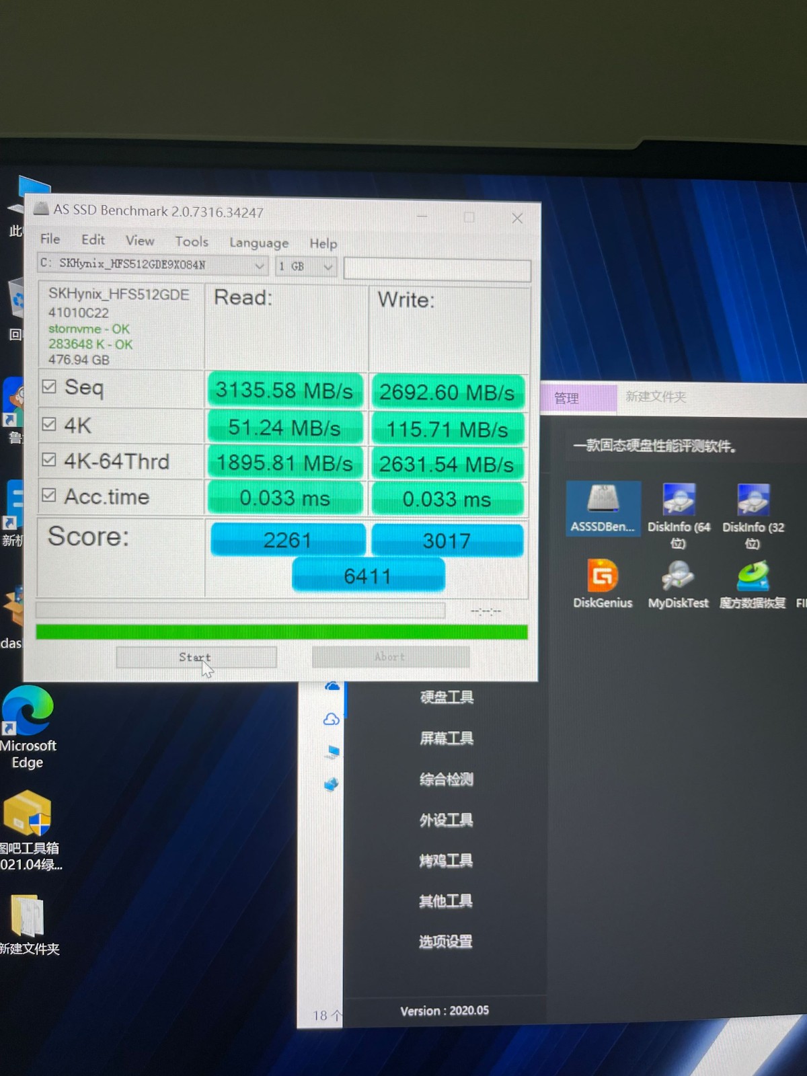Click 4K write value 115.71 MB/s
The image size is (807, 1076).
pyautogui.click(x=447, y=429)
